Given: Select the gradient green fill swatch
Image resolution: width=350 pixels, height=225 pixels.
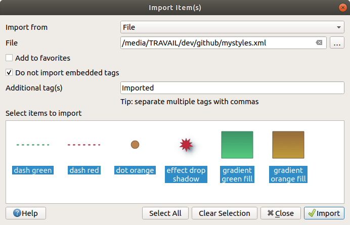Looking at the screenshot, I should tap(237, 145).
